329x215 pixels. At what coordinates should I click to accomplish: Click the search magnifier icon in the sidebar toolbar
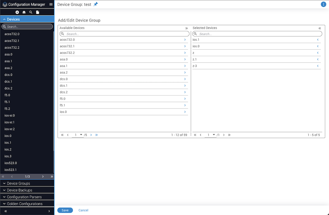click(31, 12)
